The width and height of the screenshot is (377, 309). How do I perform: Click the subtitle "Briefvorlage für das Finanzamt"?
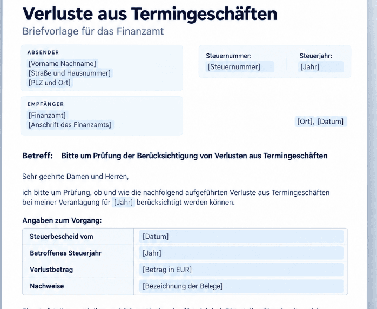point(93,31)
